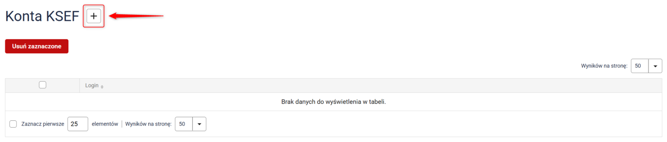Open the bottom 50 results value box
This screenshot has height=142, width=667.
(184, 124)
